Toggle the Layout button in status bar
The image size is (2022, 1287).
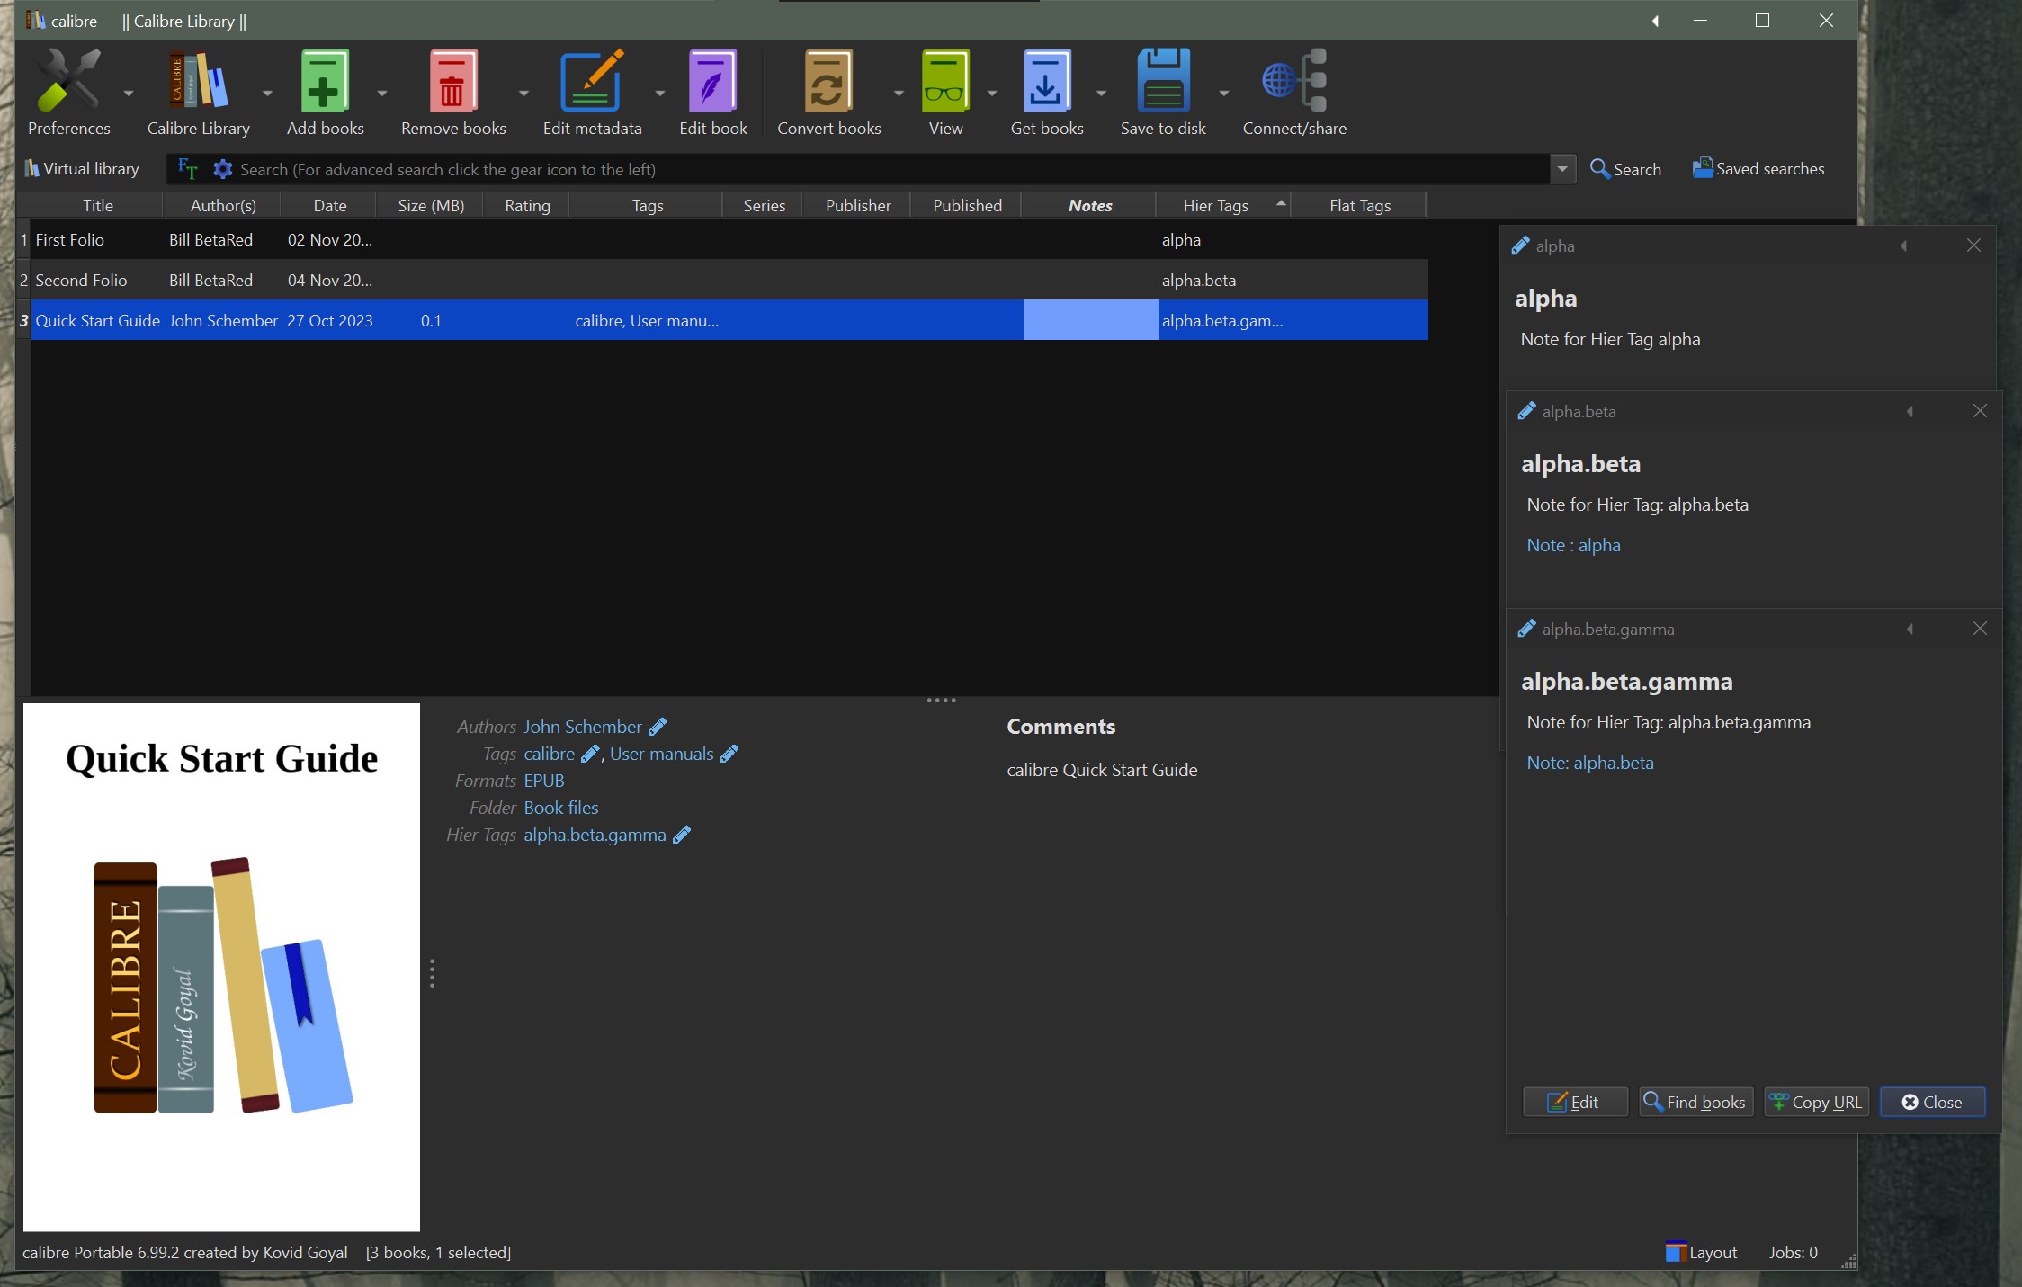coord(1701,1252)
